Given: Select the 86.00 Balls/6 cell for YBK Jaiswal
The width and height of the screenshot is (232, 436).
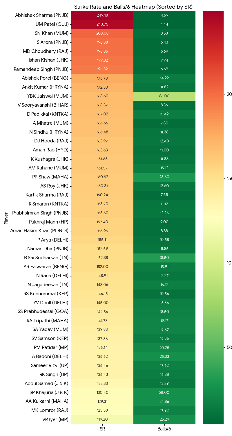Looking at the screenshot, I should (x=164, y=96).
